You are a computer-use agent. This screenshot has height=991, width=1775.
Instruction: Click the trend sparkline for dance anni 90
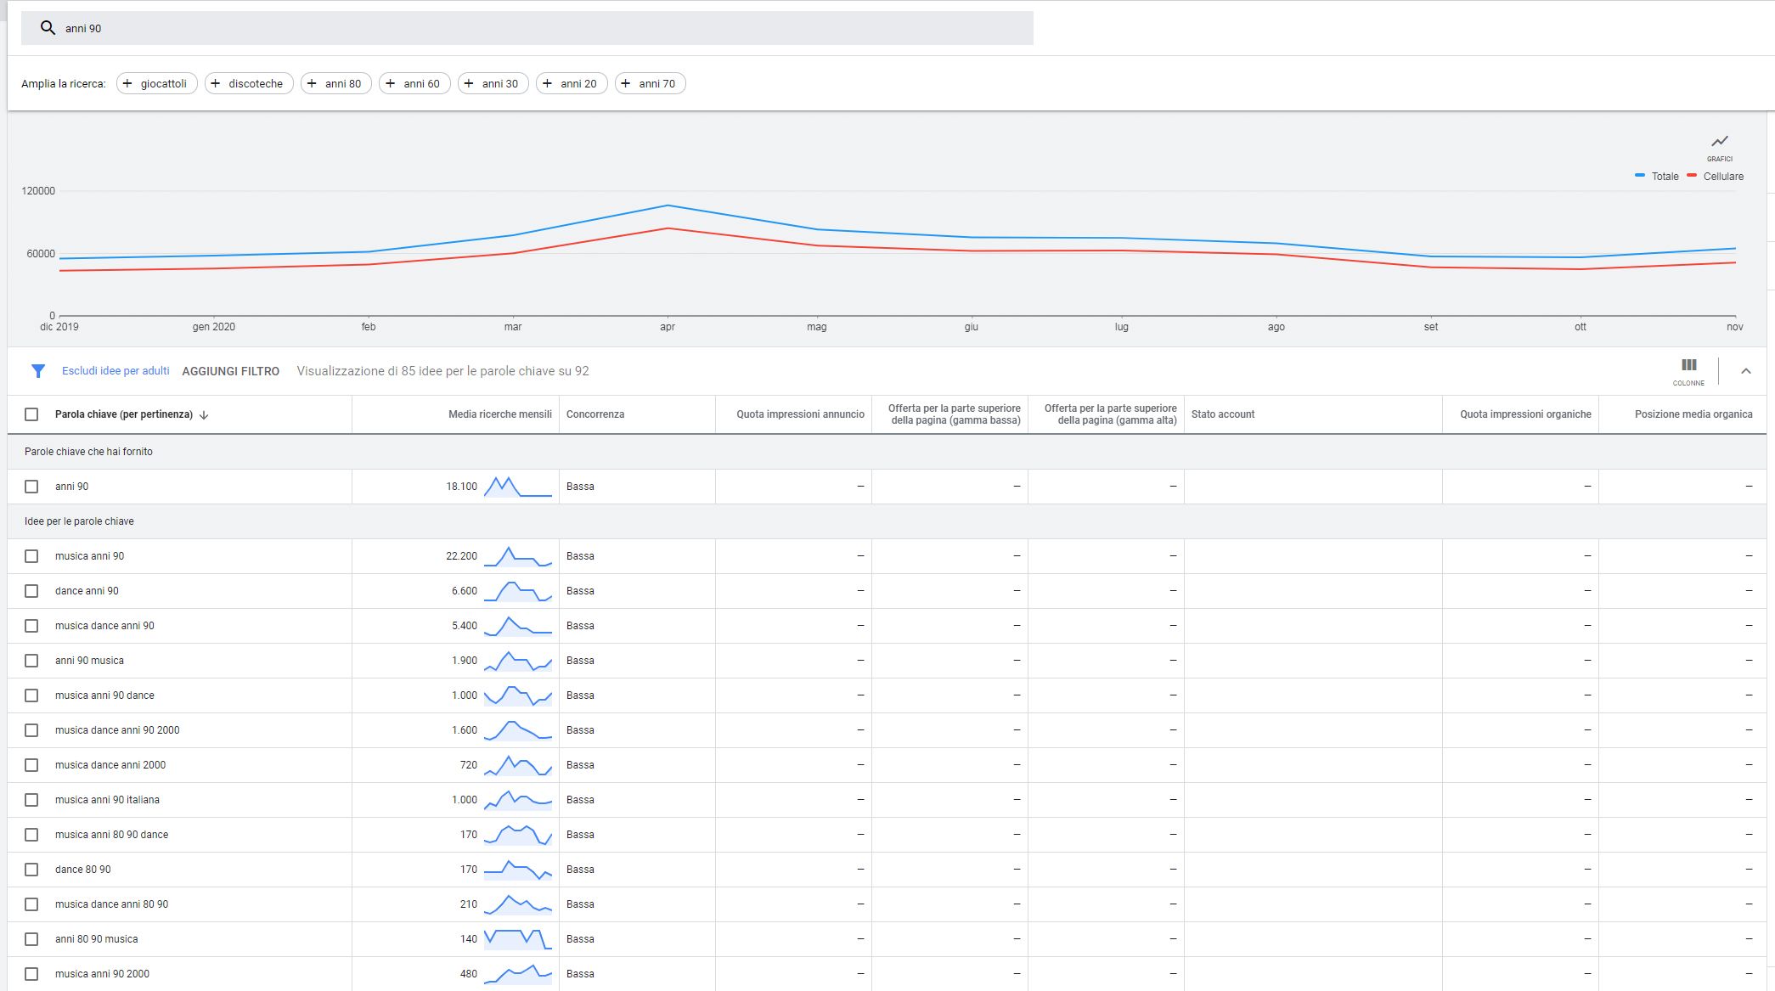click(517, 591)
